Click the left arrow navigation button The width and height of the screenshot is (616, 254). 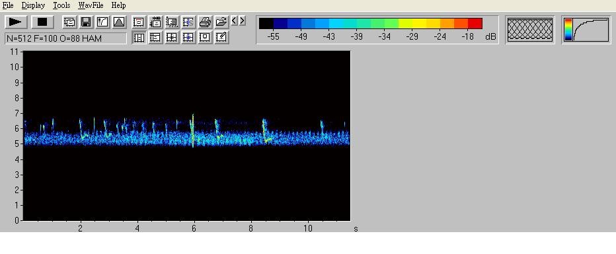[235, 21]
